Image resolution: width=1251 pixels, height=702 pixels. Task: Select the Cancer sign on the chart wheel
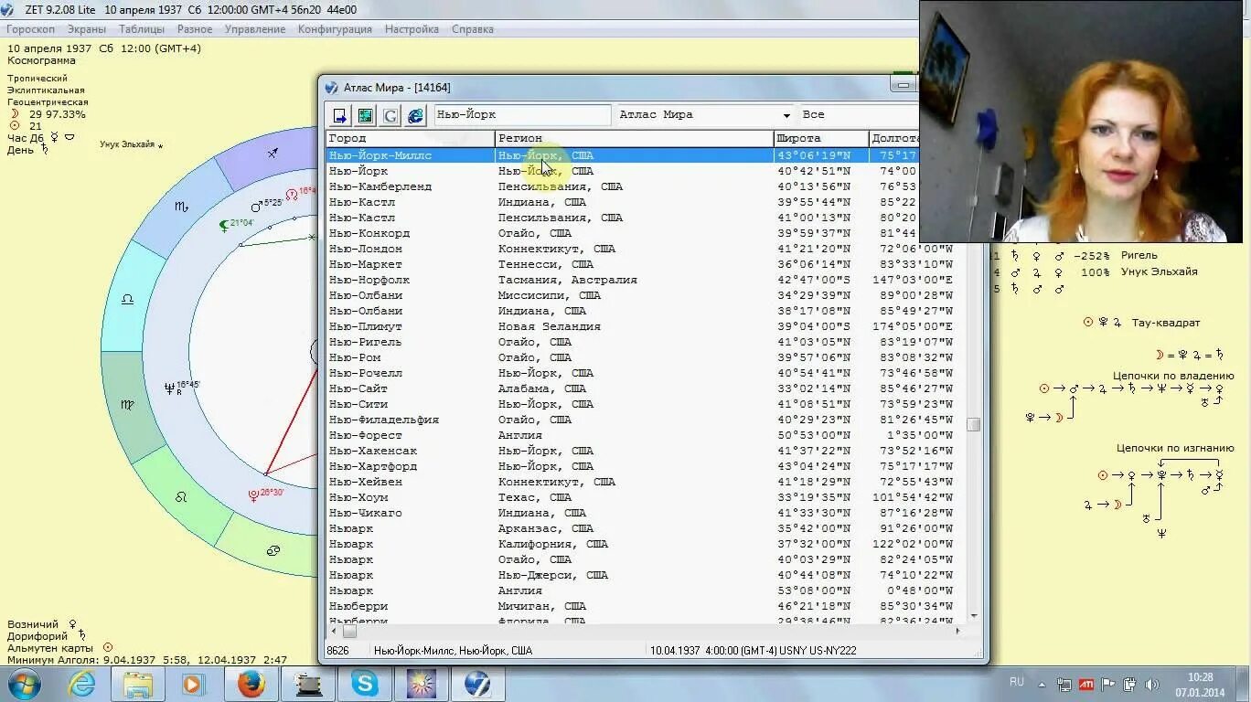(273, 550)
